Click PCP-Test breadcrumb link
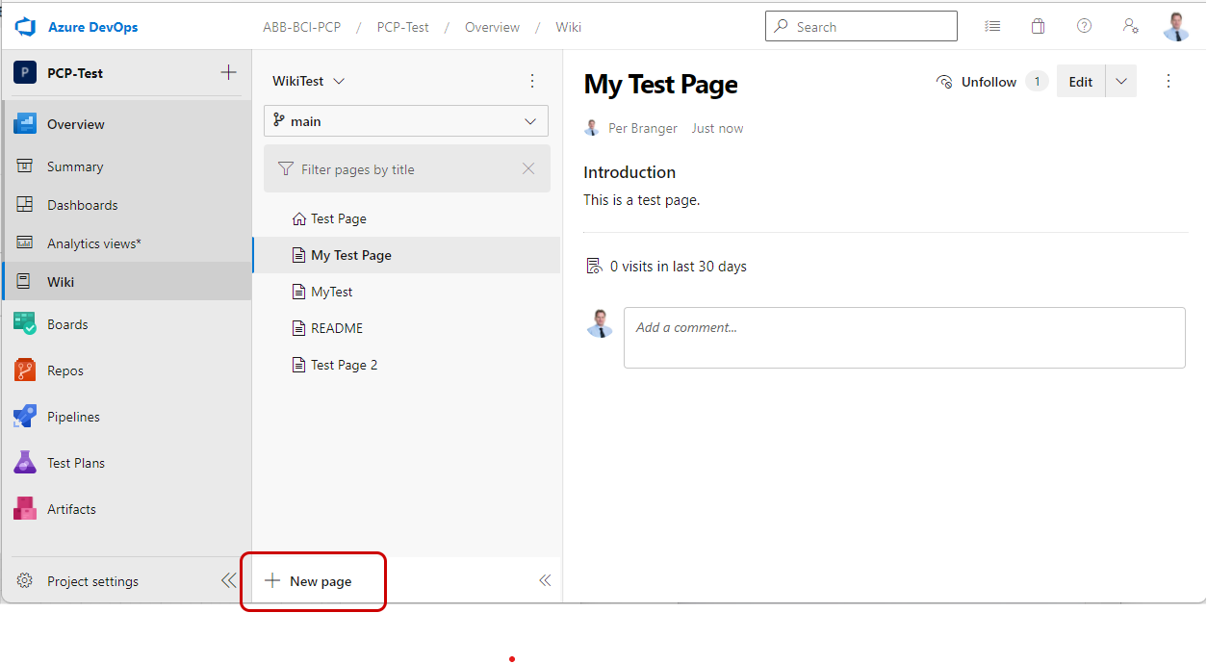The width and height of the screenshot is (1207, 664). click(x=403, y=27)
